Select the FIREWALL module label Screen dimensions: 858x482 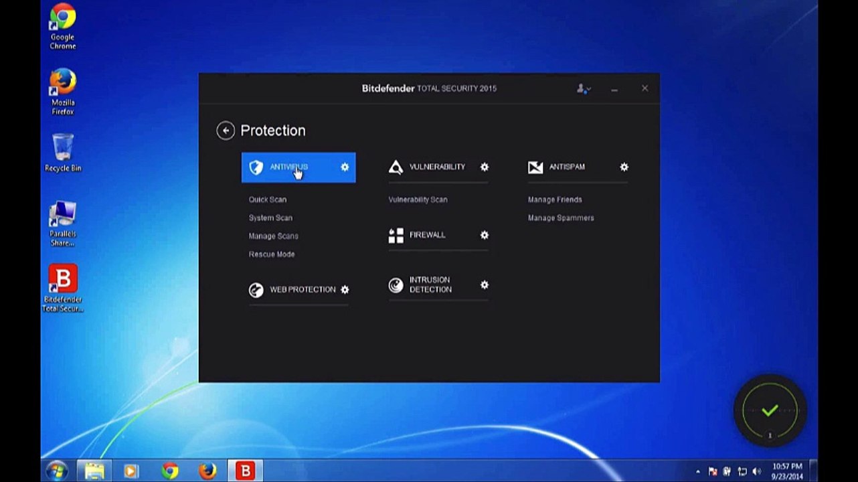point(427,235)
